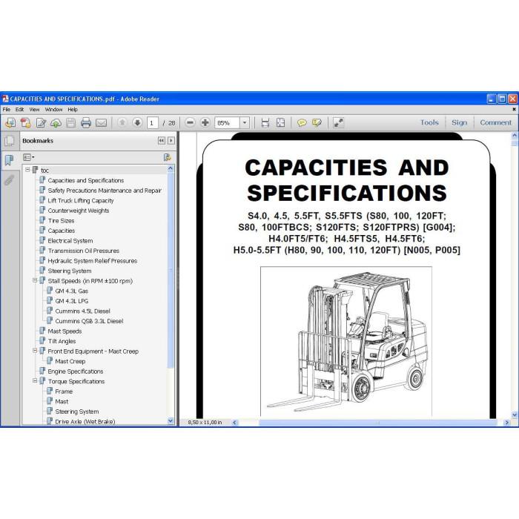Open the View menu
This screenshot has width=519, height=519.
click(34, 110)
